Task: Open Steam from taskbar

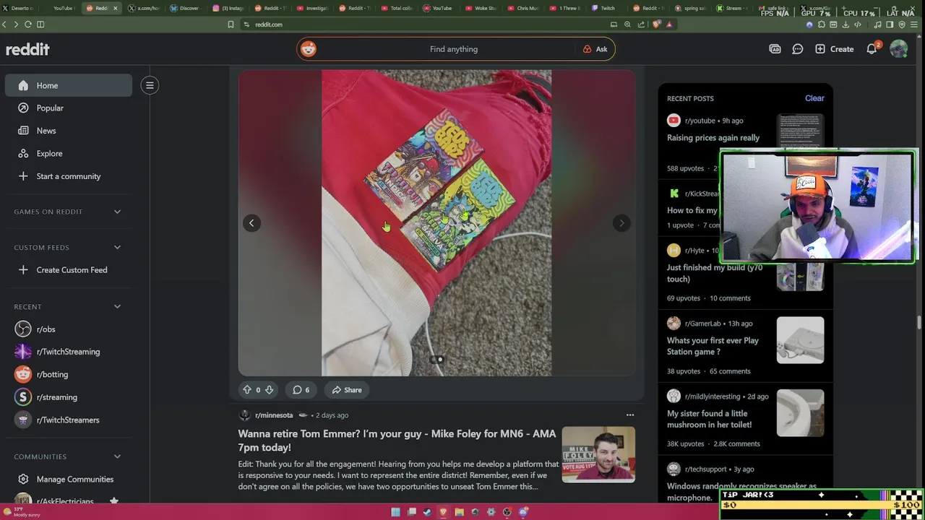Action: coord(427,512)
